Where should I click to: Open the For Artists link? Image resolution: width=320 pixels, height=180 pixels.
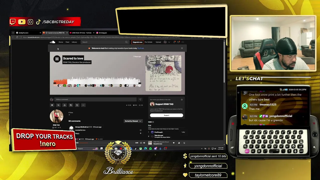point(148,42)
